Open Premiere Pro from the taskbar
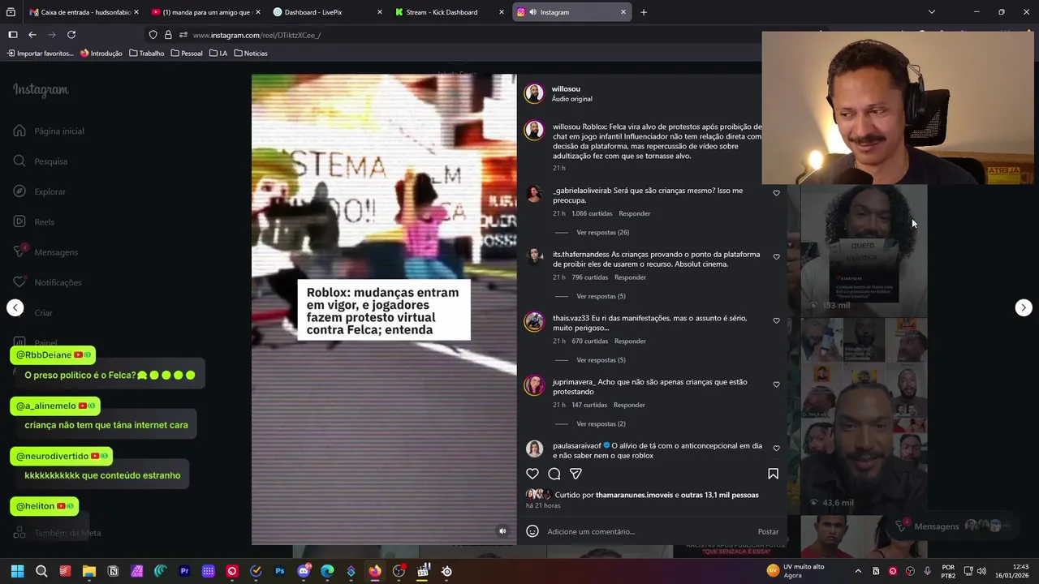 pyautogui.click(x=184, y=571)
